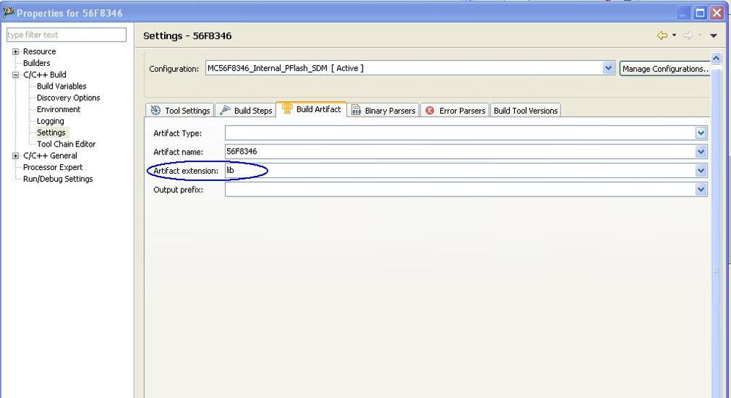The image size is (731, 398).
Task: Open the Output prefix dropdown arrow
Action: pos(701,189)
